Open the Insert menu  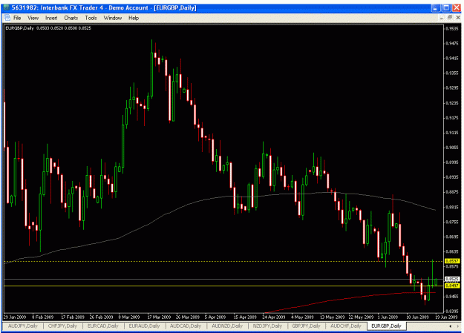[51, 18]
